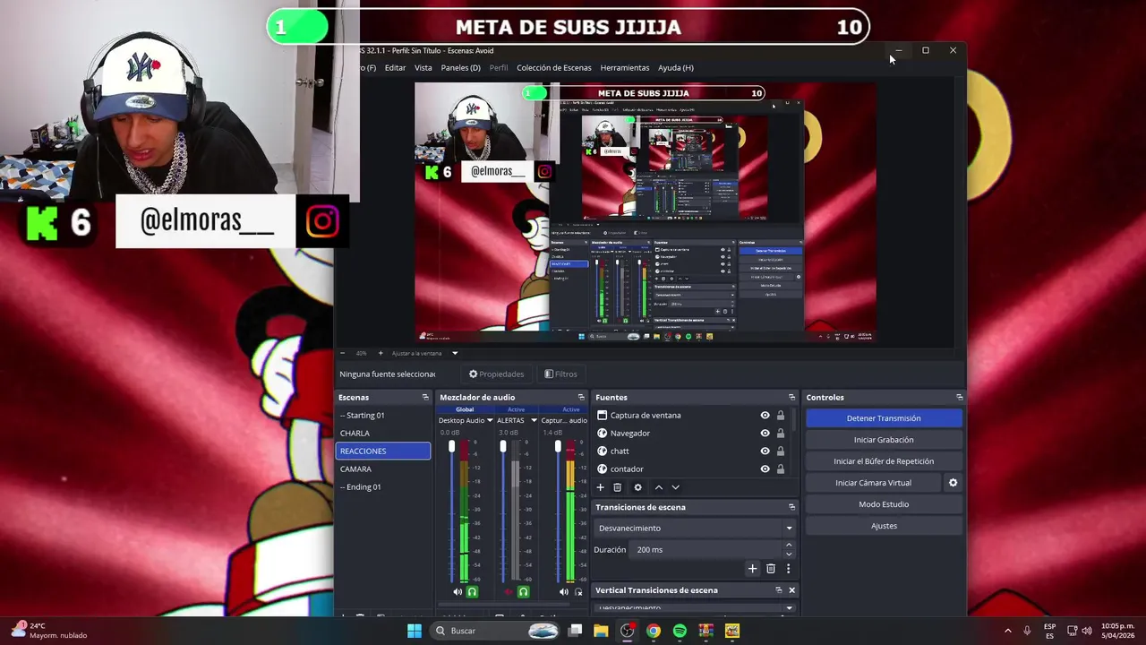Remove selected source with trash icon
The width and height of the screenshot is (1146, 645).
click(617, 487)
